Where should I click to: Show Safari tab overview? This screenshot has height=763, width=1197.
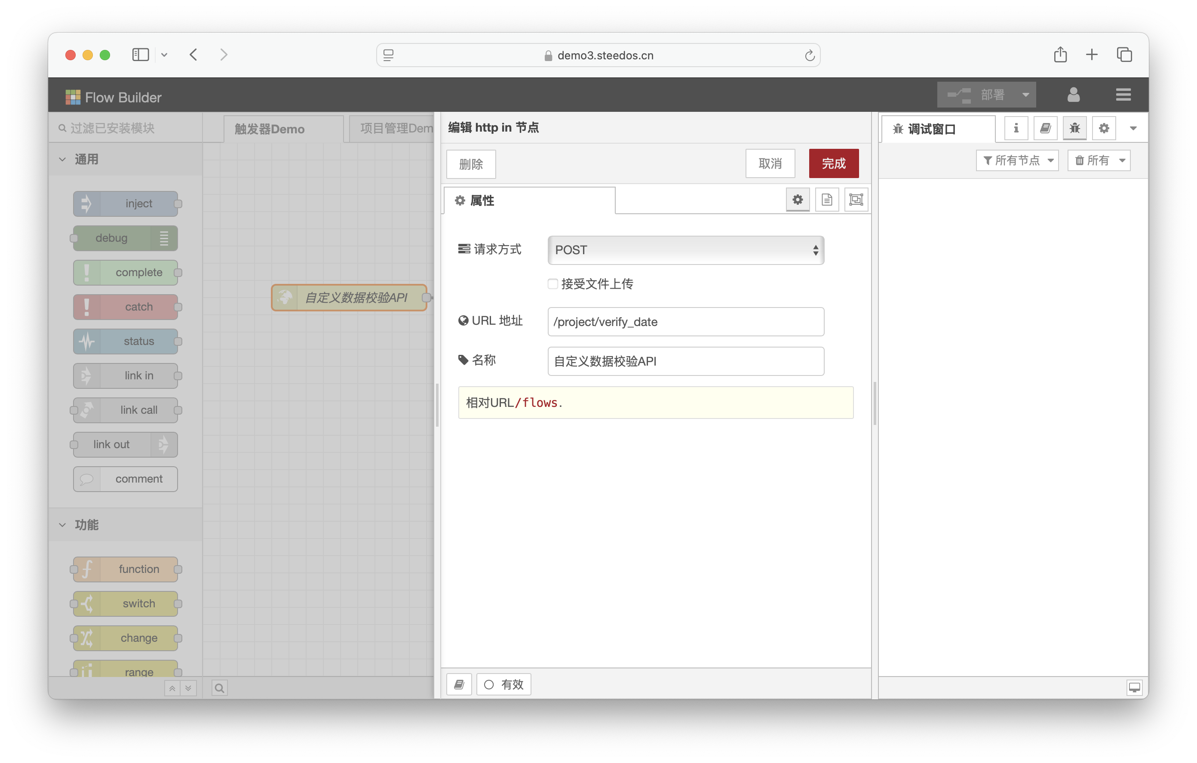(x=1124, y=55)
